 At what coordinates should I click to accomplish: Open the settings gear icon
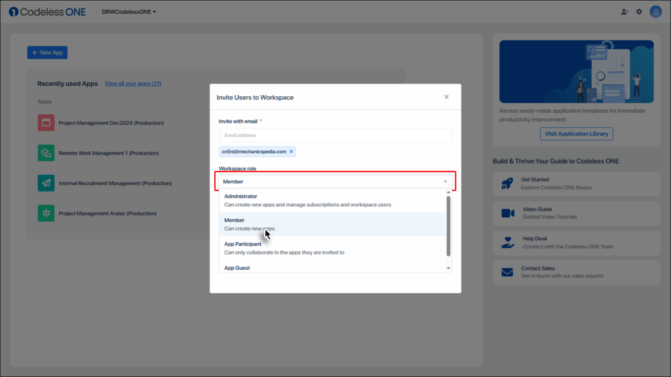(639, 12)
